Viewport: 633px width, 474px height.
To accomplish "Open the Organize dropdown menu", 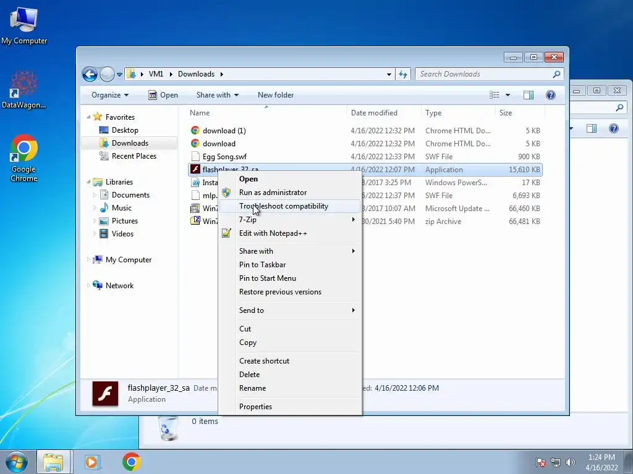I will pyautogui.click(x=110, y=95).
